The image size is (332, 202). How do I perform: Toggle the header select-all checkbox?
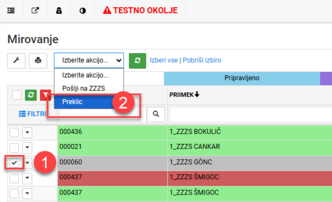pyautogui.click(x=17, y=95)
